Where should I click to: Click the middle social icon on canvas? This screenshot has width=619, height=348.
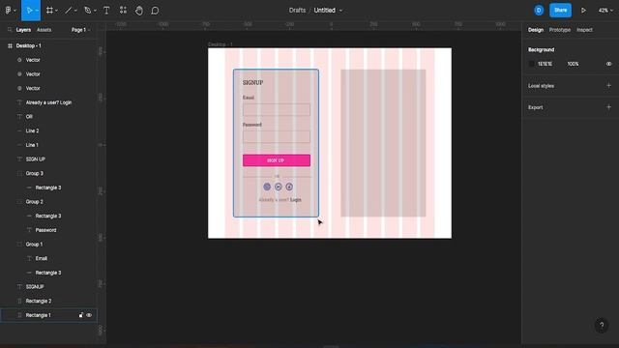pos(279,187)
